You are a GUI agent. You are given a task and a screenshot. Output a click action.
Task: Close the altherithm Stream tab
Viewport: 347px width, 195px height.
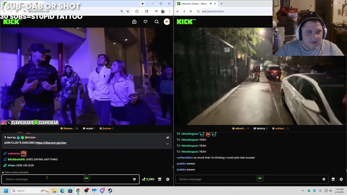tap(215, 4)
